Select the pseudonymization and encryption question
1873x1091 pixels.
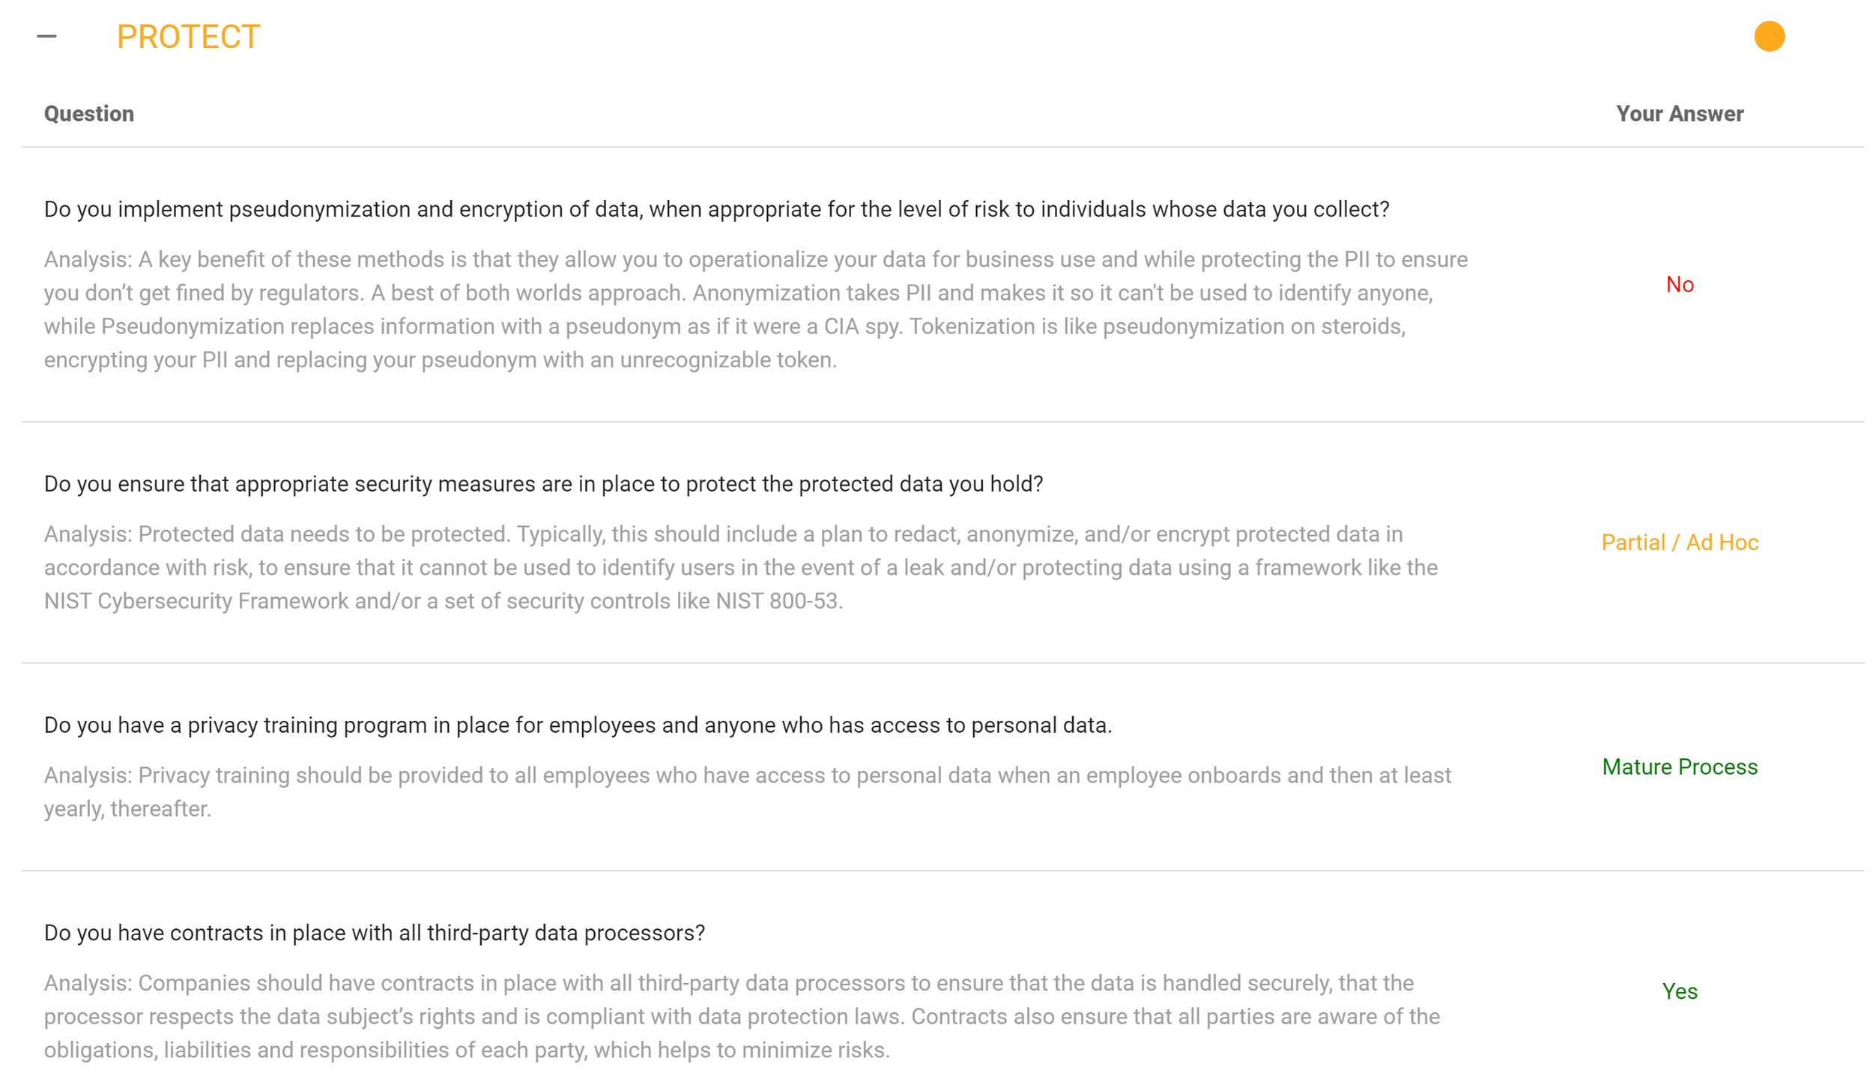[x=716, y=210]
